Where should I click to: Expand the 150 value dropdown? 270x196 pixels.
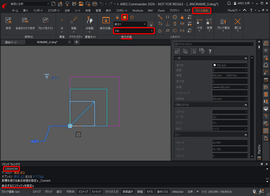pyautogui.click(x=134, y=31)
